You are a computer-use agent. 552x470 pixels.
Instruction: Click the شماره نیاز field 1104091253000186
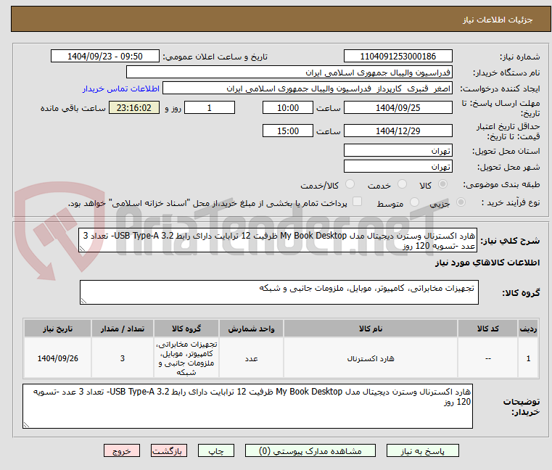pyautogui.click(x=397, y=56)
